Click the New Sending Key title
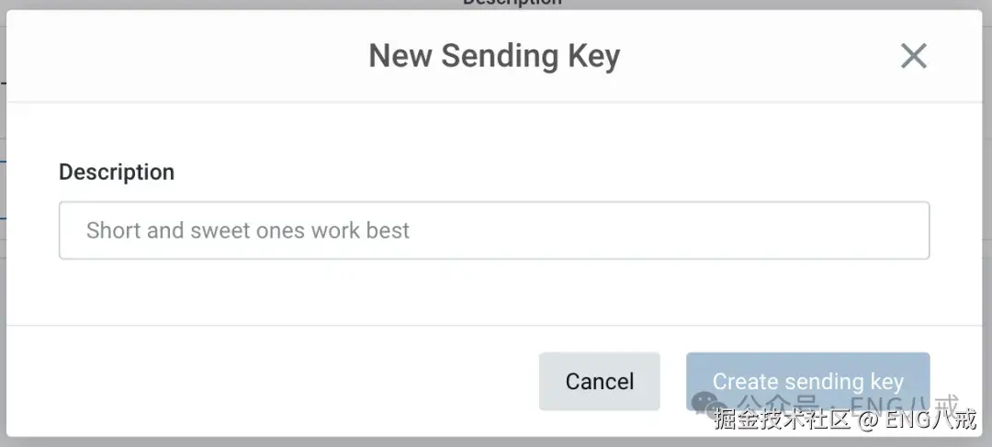Screen dimensions: 992x447 [x=494, y=56]
